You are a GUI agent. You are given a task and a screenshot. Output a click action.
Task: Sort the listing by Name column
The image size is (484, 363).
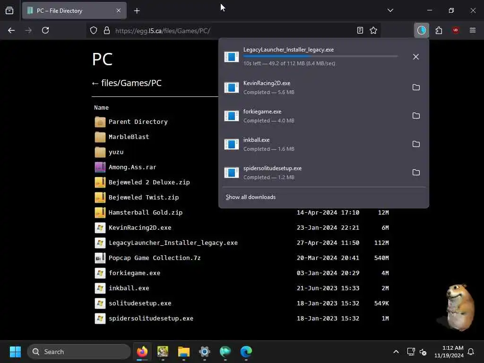[101, 107]
